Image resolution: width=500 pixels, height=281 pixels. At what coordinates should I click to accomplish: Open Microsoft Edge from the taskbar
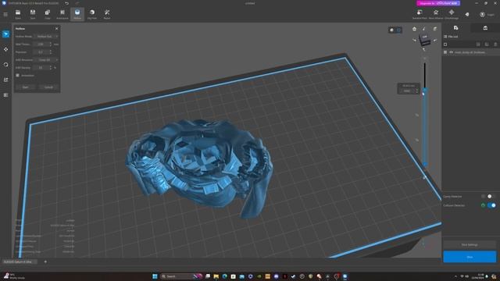click(x=224, y=276)
